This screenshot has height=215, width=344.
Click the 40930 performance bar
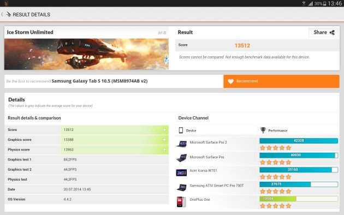(x=299, y=155)
